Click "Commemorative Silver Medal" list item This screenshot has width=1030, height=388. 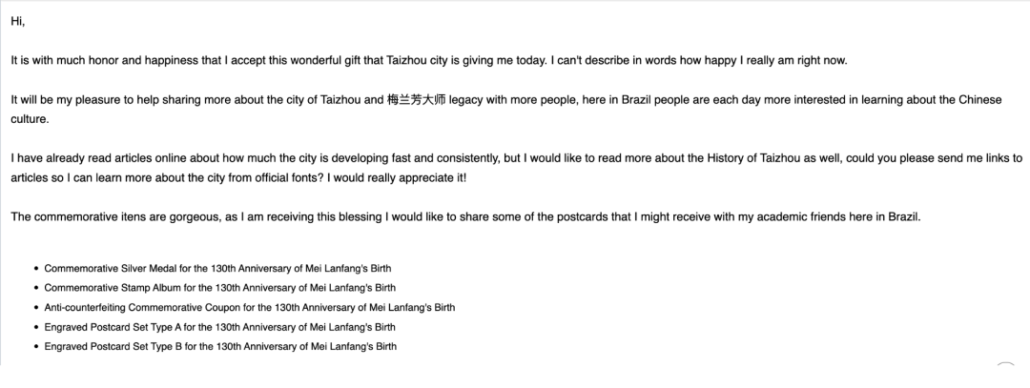tap(218, 269)
